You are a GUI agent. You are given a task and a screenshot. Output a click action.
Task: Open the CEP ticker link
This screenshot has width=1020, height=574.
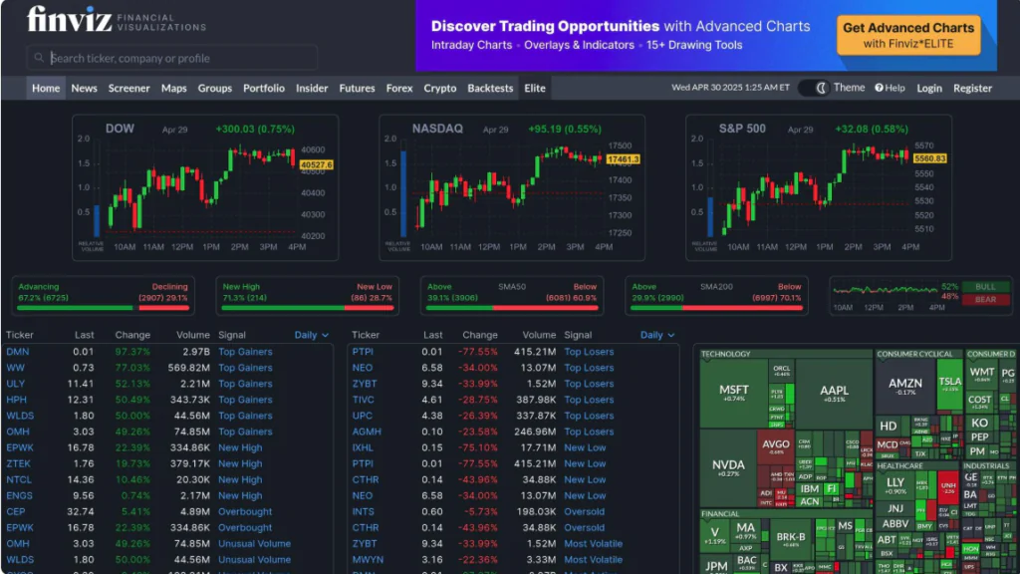[x=16, y=511]
